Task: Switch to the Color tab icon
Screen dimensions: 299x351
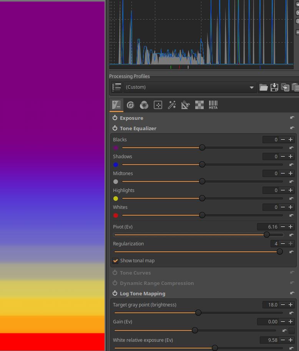Action: coord(144,105)
